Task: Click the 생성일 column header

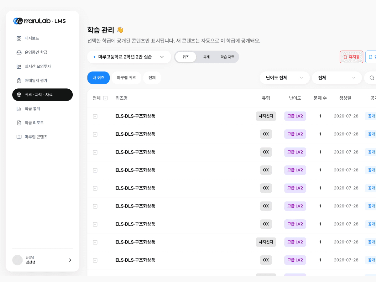Action: coord(345,98)
